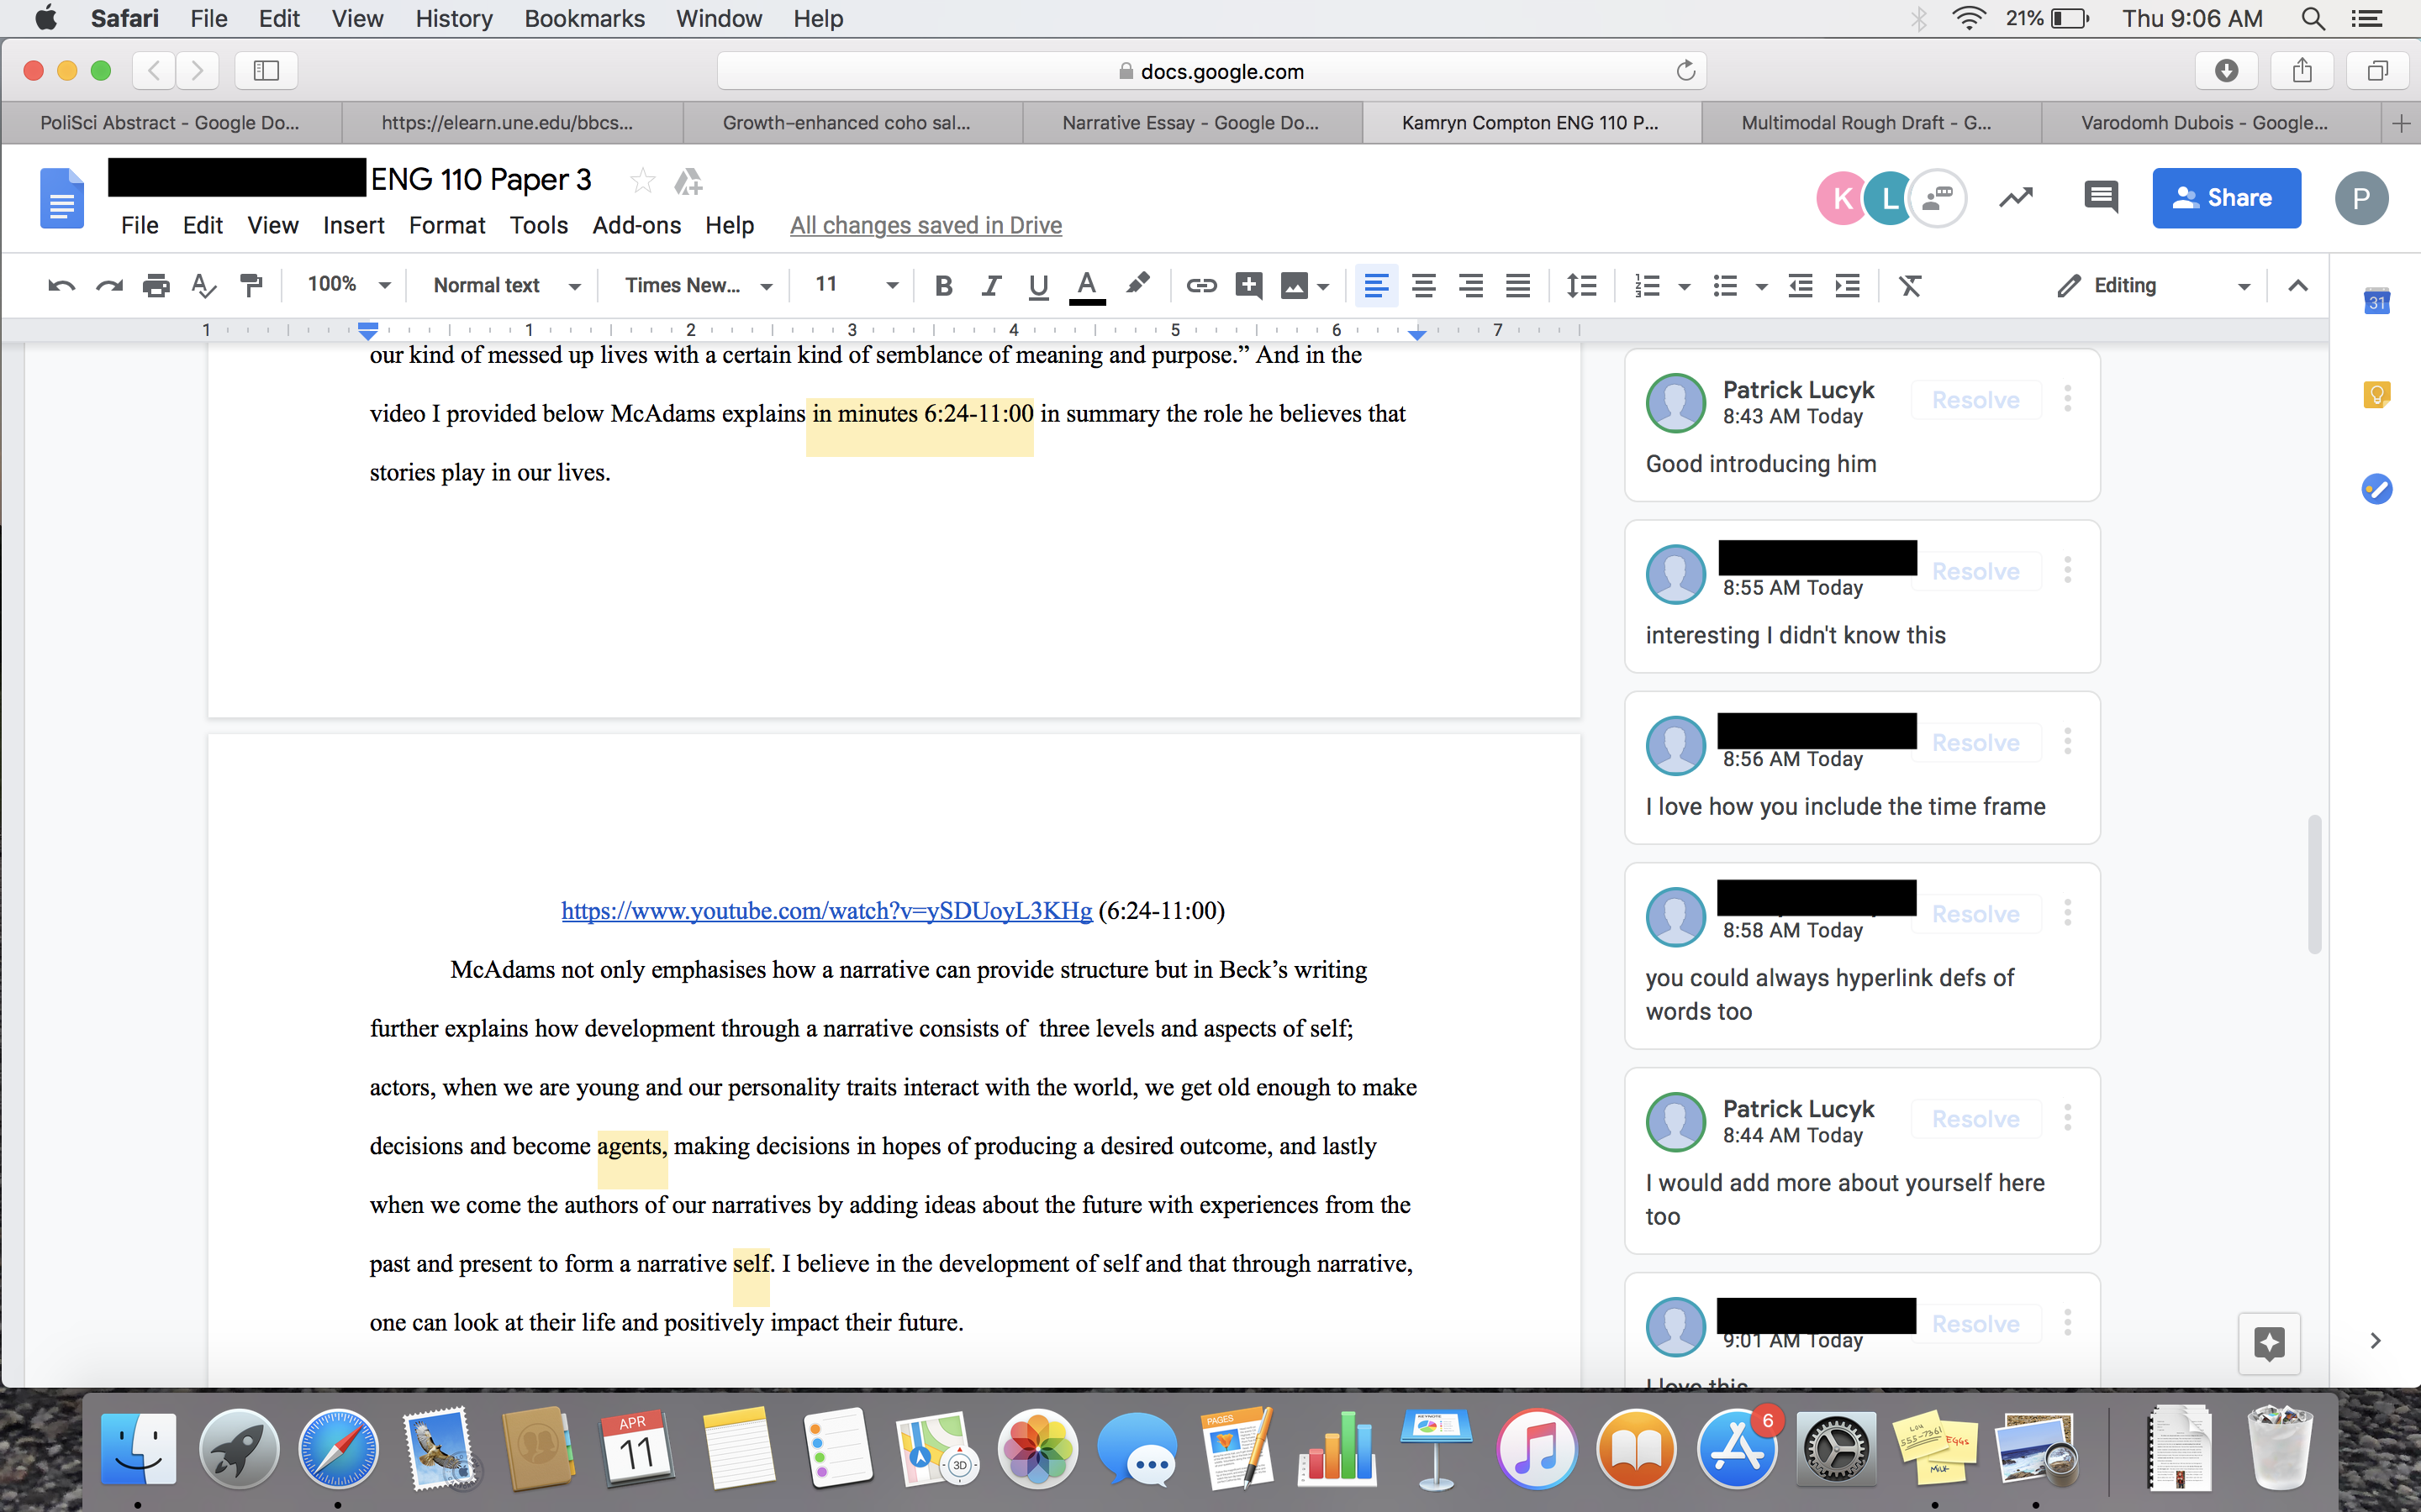
Task: Click the Insert link icon
Action: [1200, 286]
